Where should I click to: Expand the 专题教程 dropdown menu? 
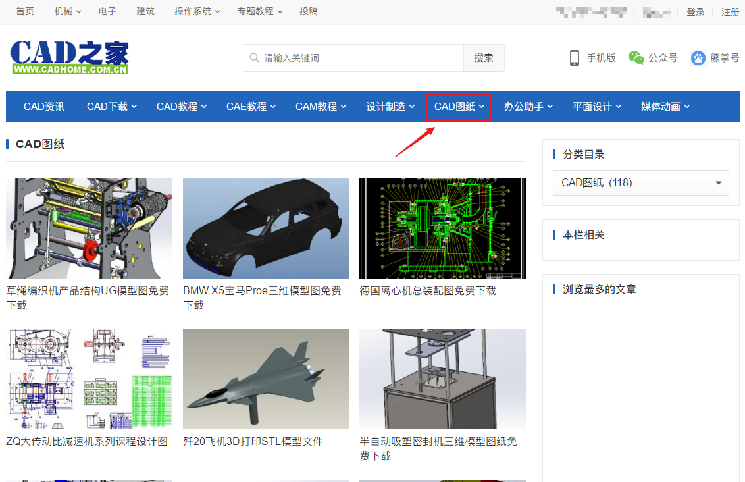259,12
